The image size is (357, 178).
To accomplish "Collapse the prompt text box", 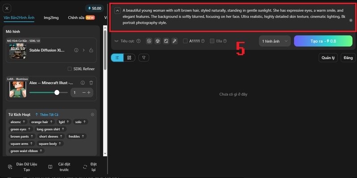I will tap(117, 10).
